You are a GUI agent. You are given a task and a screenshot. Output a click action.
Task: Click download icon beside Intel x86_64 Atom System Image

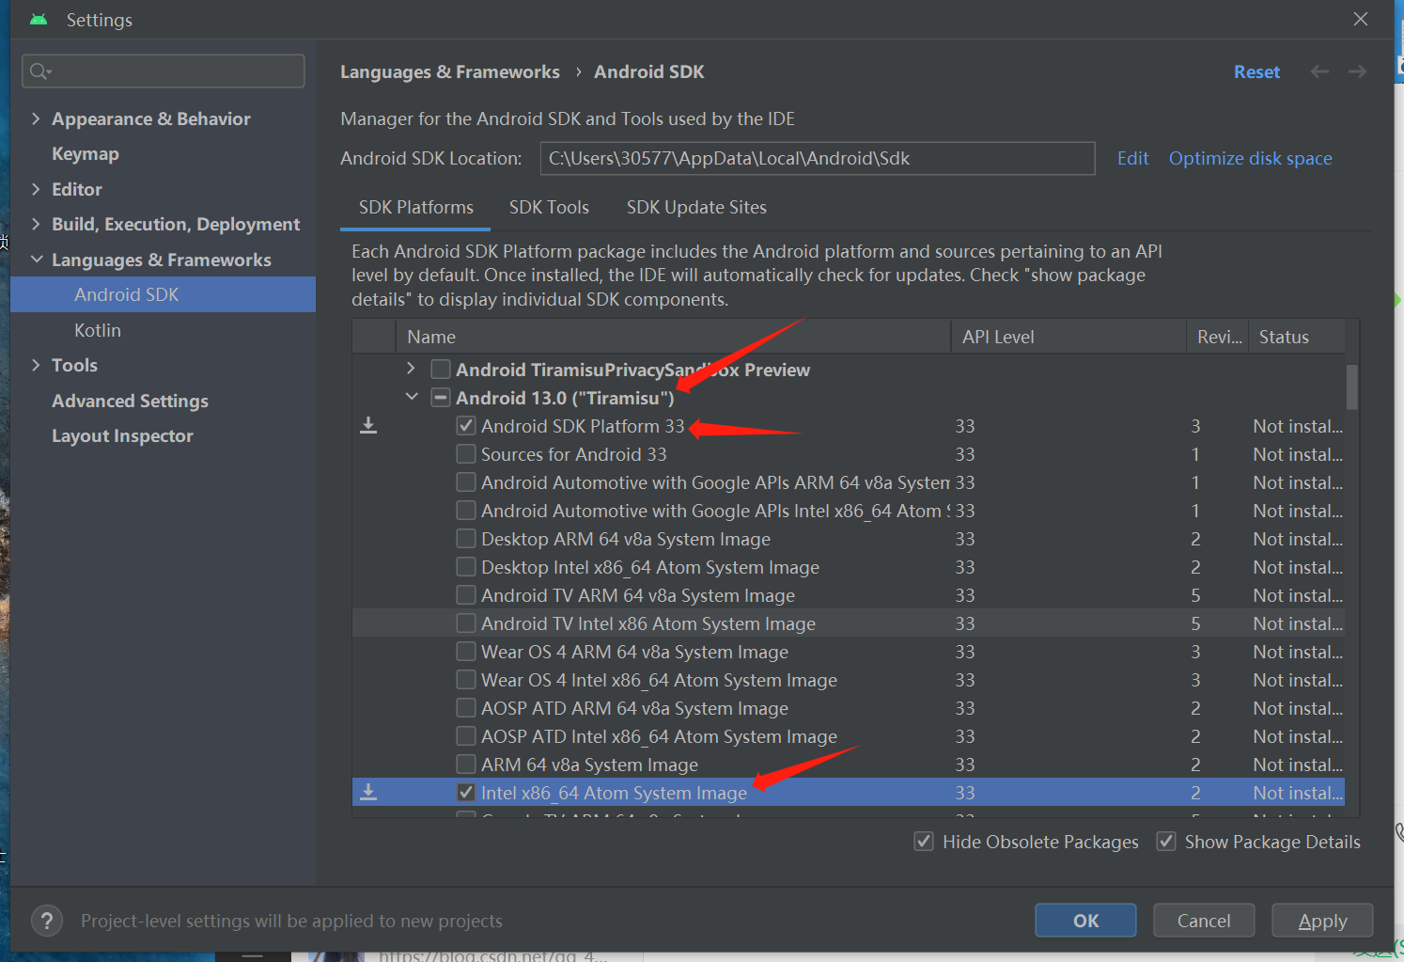coord(368,793)
